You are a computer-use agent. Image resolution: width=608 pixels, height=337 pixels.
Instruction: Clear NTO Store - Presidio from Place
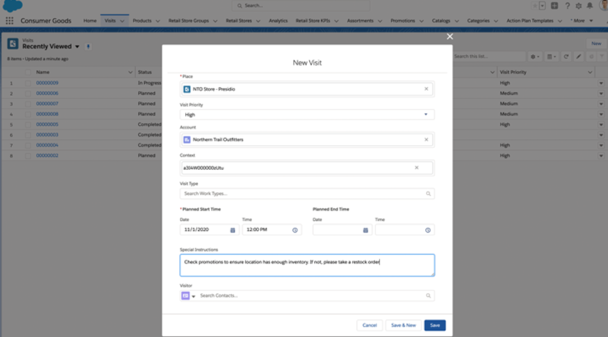click(x=426, y=89)
